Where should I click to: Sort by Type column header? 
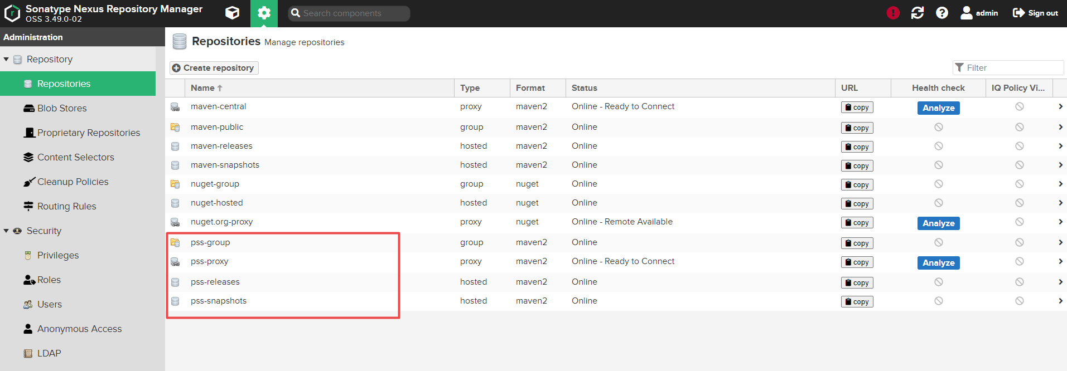(482, 88)
